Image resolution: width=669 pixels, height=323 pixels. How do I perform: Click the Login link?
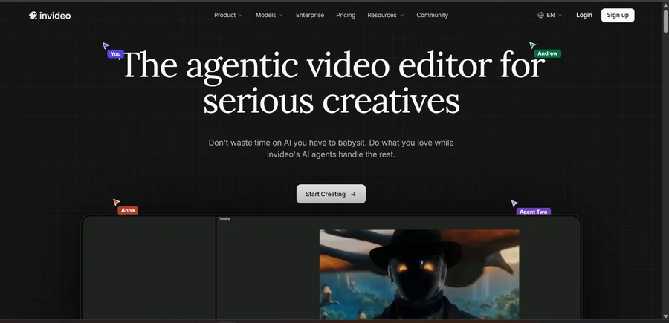pyautogui.click(x=584, y=15)
